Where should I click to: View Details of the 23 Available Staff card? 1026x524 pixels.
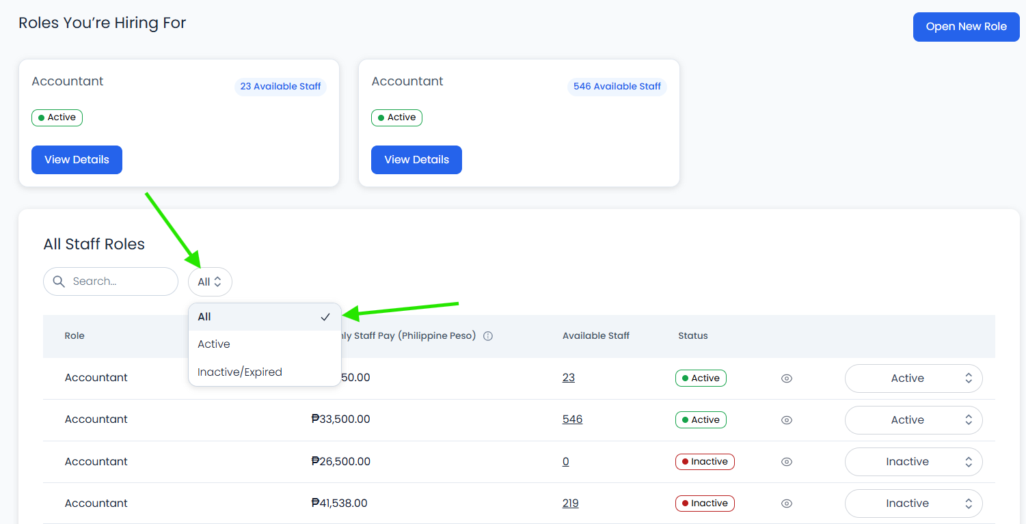[x=77, y=160]
